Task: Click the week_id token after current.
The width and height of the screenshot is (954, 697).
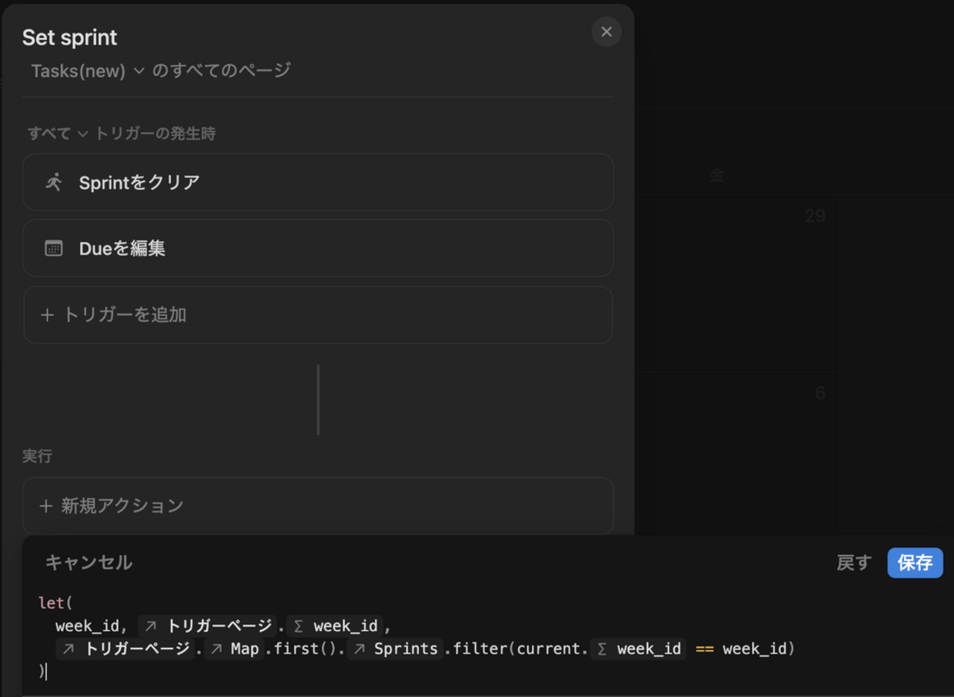Action: [x=638, y=649]
